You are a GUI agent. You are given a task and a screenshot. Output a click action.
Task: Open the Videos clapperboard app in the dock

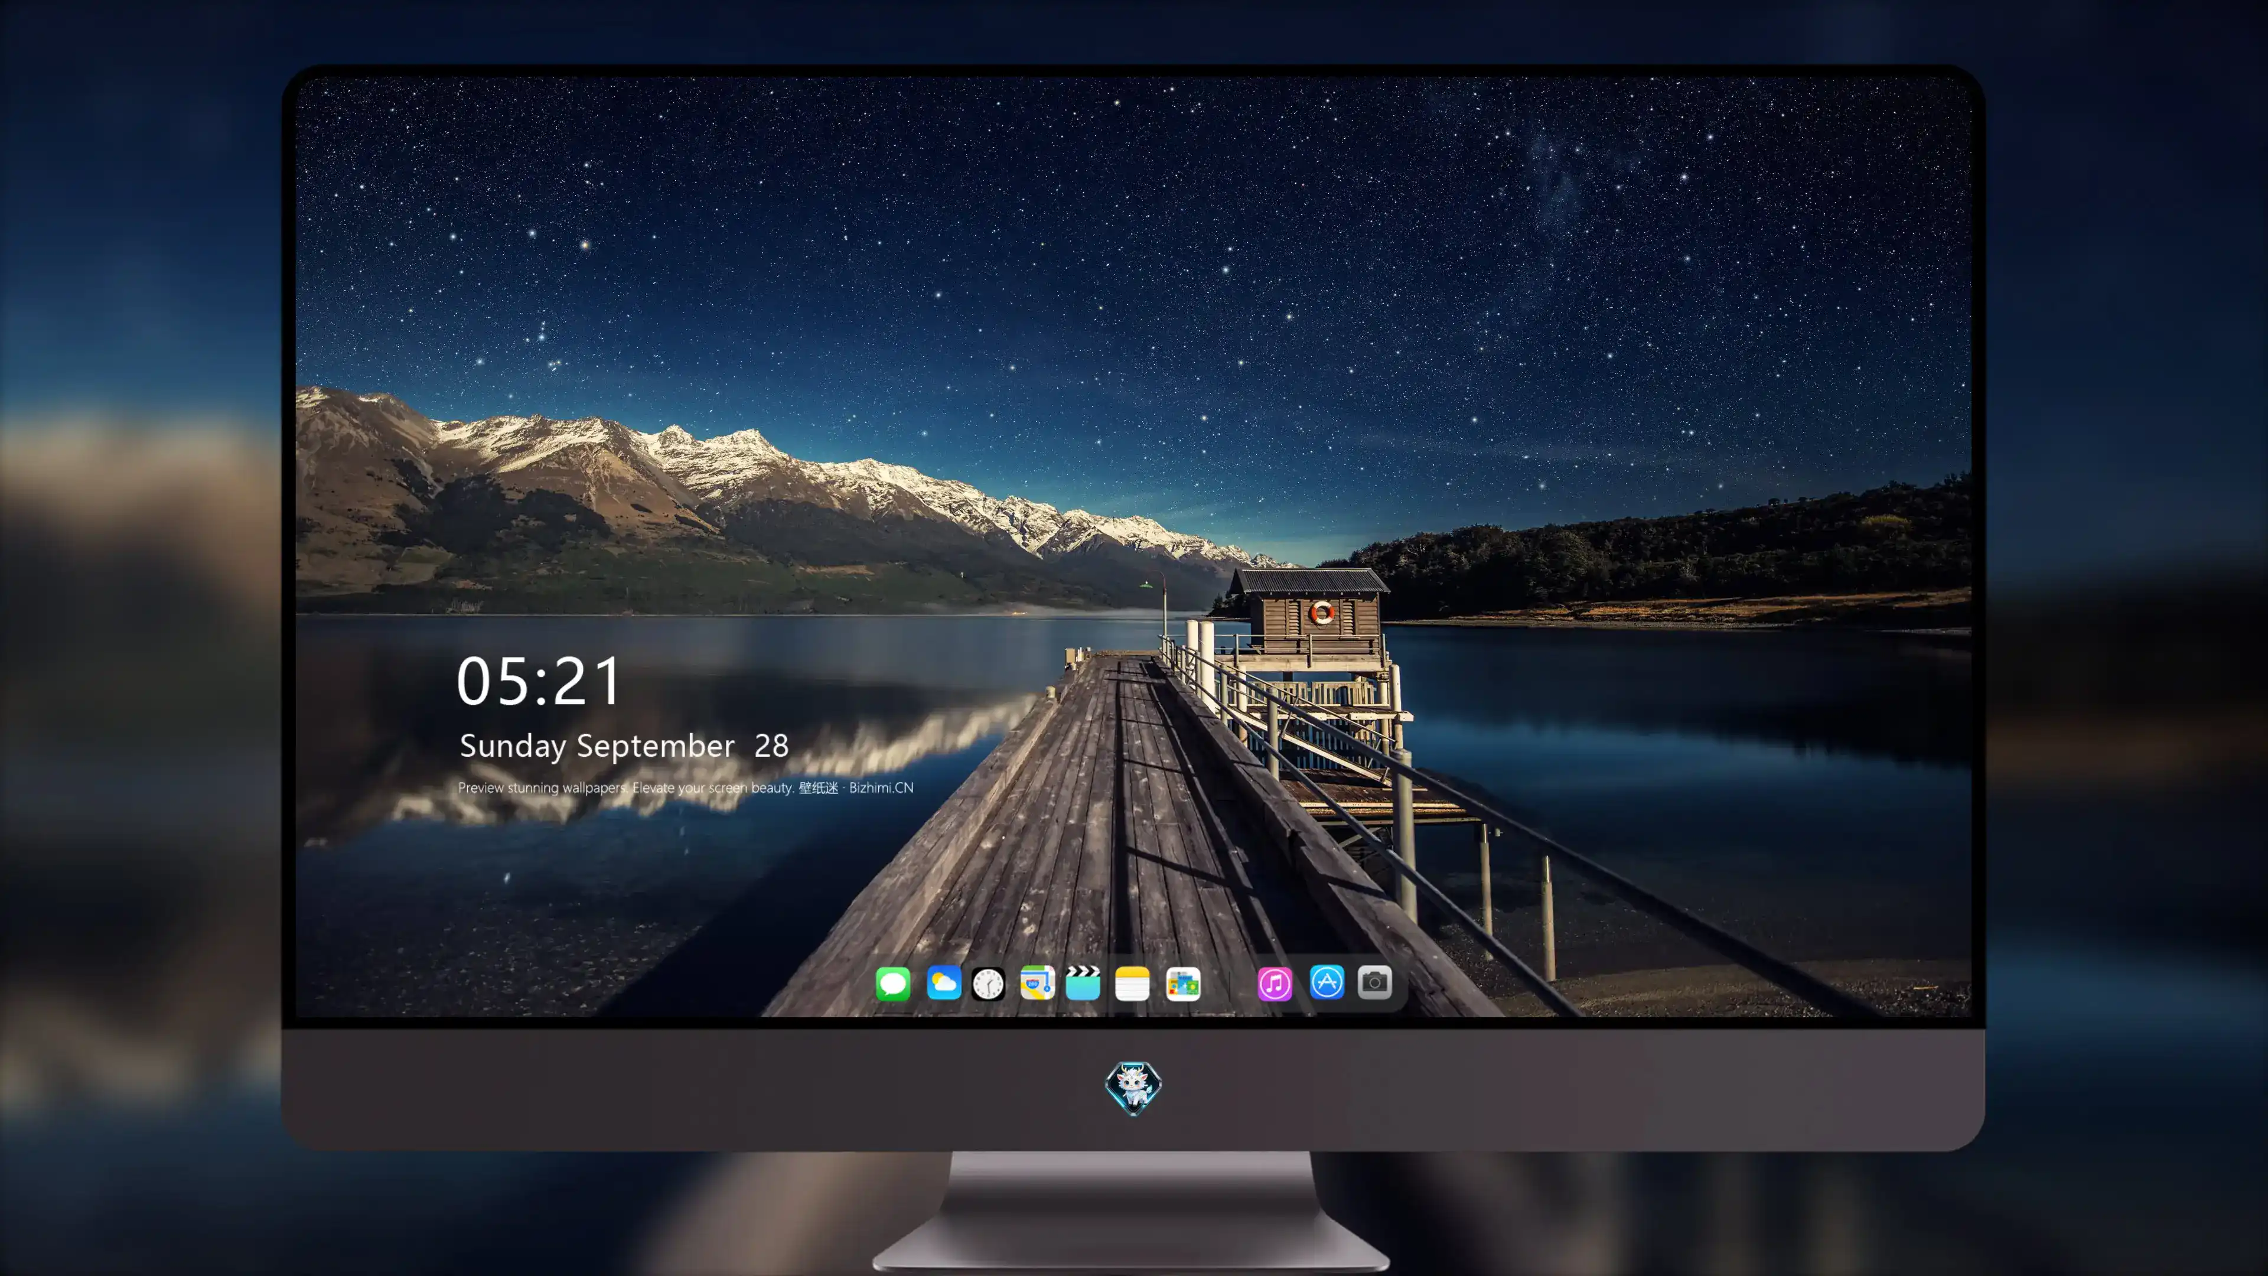(x=1083, y=983)
